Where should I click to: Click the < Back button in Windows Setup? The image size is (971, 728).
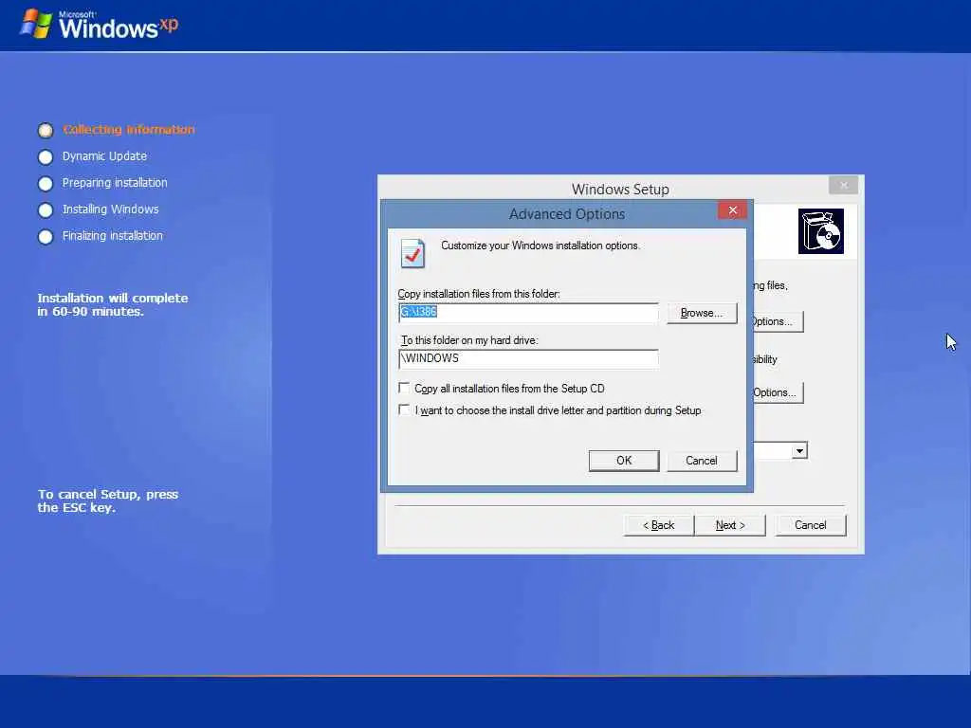click(658, 525)
